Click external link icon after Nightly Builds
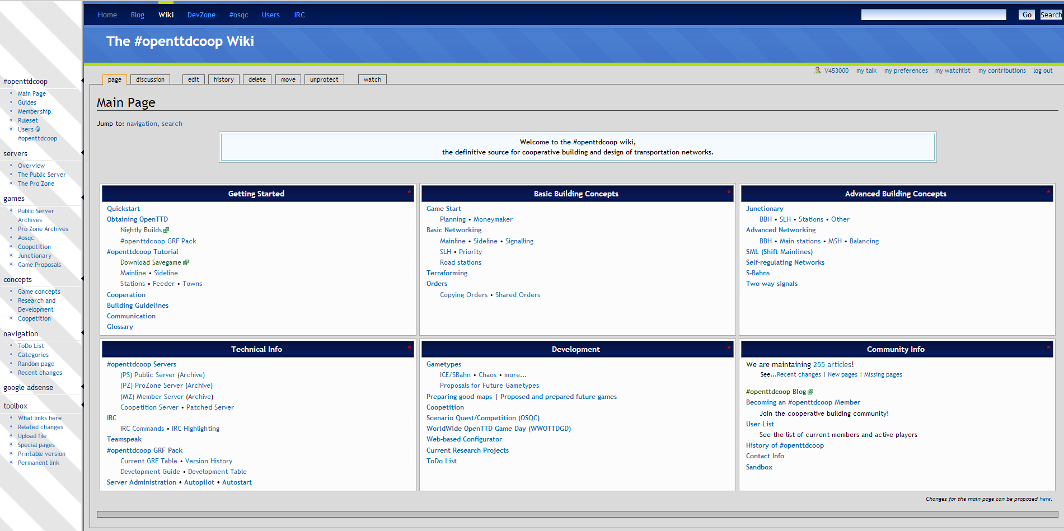1064x531 pixels. 166,230
